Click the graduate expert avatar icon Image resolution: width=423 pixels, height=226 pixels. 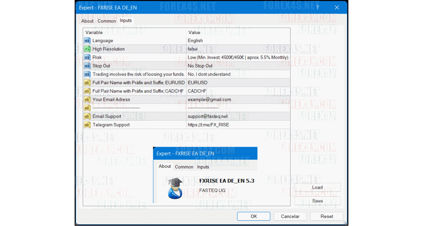tap(175, 188)
